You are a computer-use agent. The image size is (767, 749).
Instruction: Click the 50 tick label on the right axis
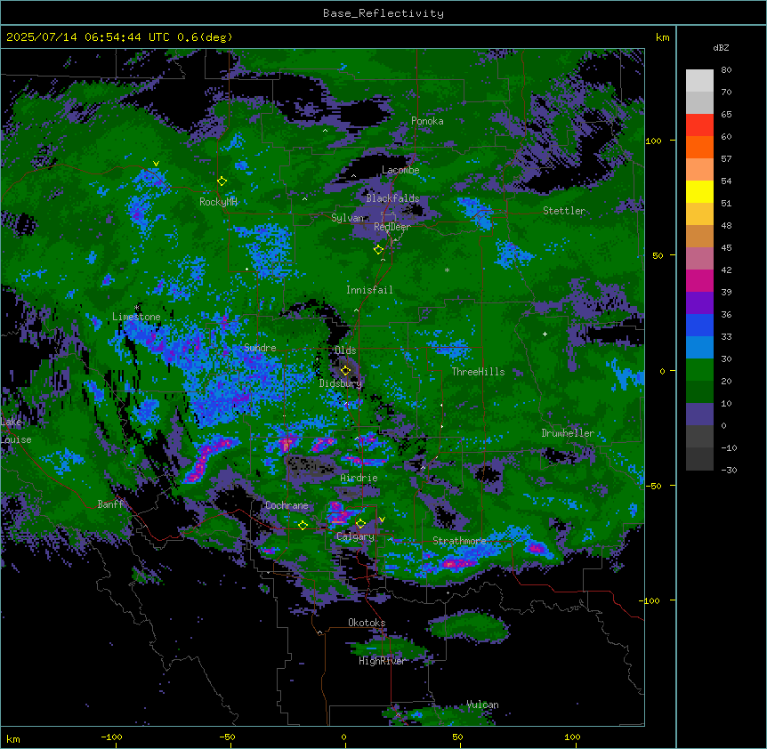658,255
